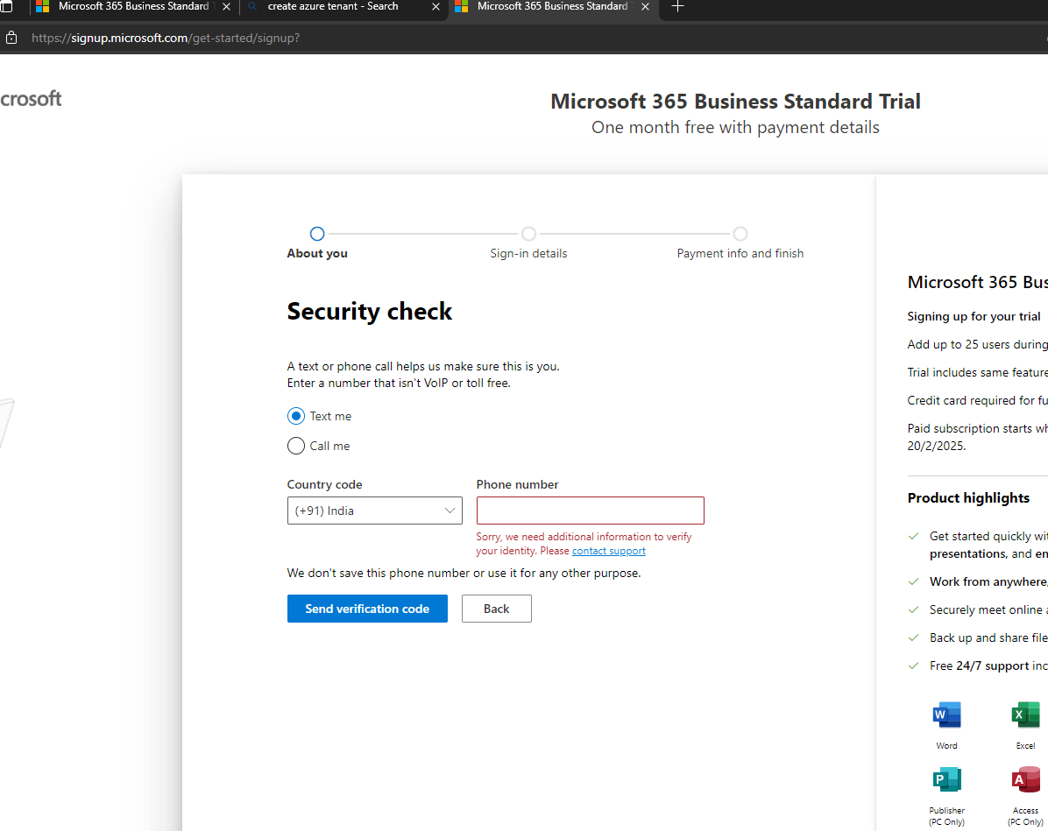The width and height of the screenshot is (1048, 831).
Task: Click the Access app icon
Action: (1025, 779)
